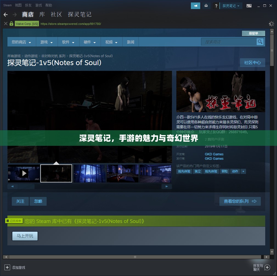The height and width of the screenshot is (276, 277).
Task: Click in the 搜索商店 search field
Action: 229,42
